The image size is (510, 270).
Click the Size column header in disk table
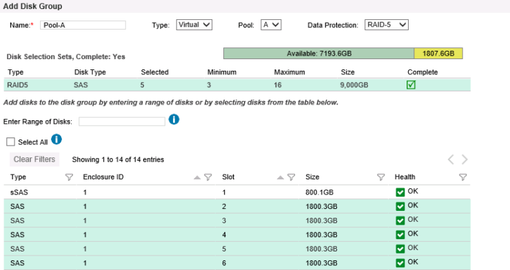pos(312,177)
